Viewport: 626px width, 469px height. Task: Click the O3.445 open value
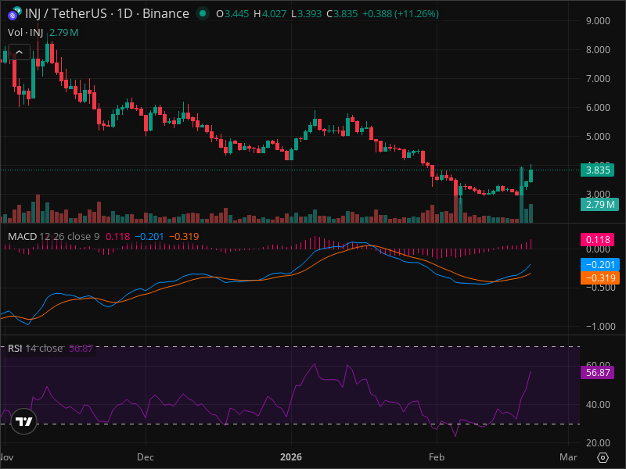coord(232,14)
